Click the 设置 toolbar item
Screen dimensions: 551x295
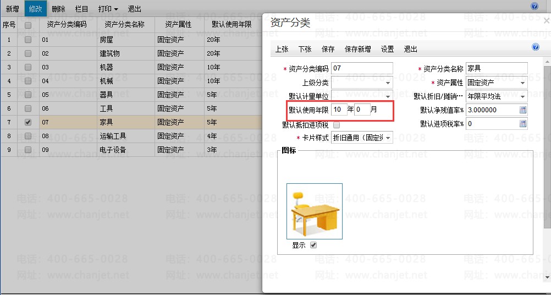387,49
